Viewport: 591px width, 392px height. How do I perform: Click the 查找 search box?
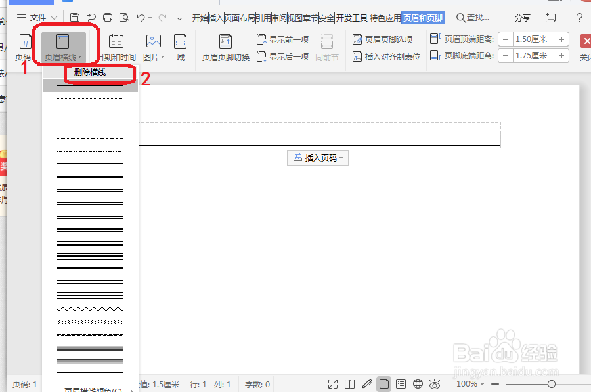pos(473,18)
